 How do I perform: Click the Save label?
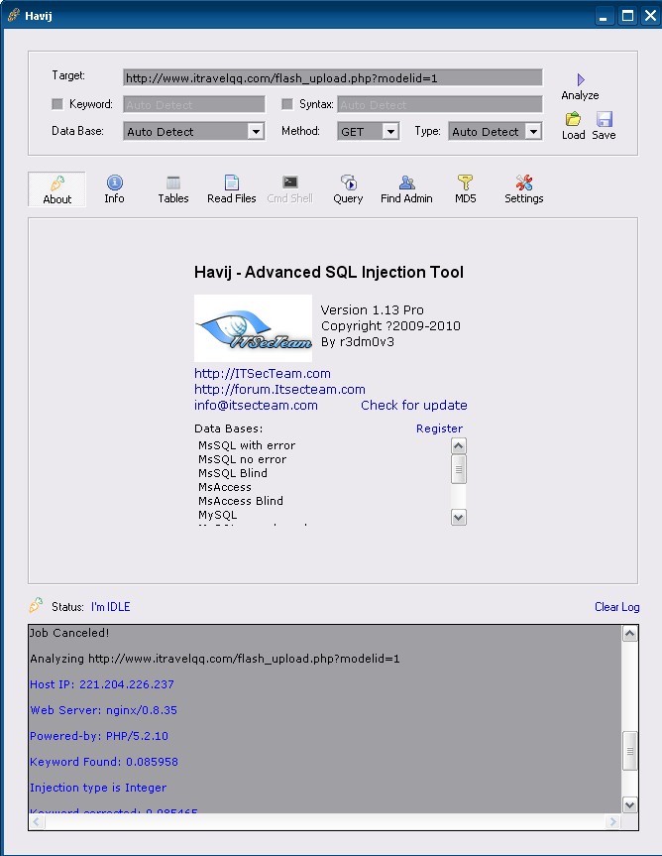604,135
